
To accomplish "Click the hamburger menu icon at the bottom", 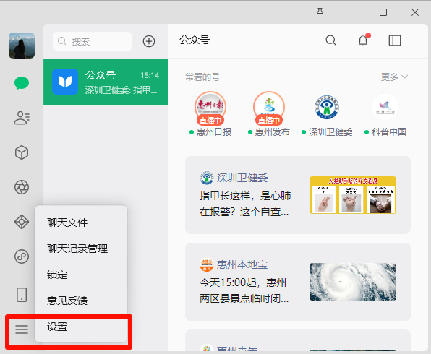I will coord(22,329).
